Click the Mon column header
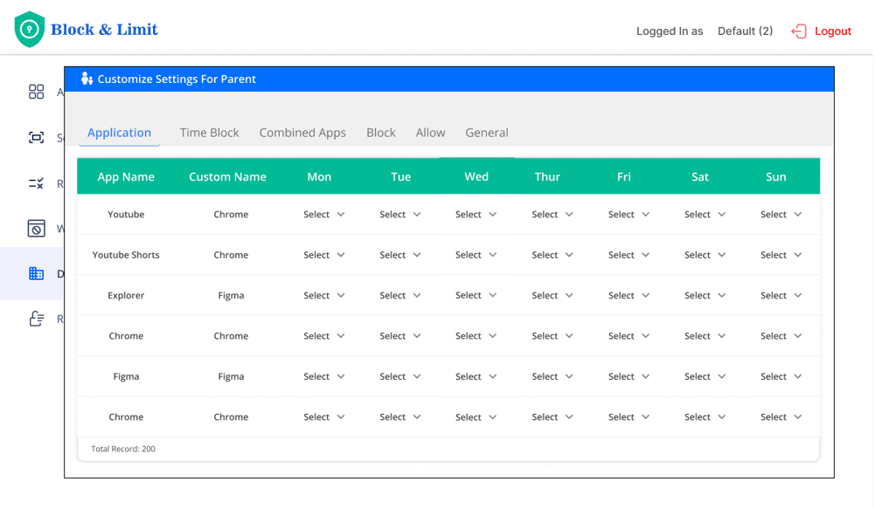Screen dimensions: 874x509 click(x=319, y=176)
